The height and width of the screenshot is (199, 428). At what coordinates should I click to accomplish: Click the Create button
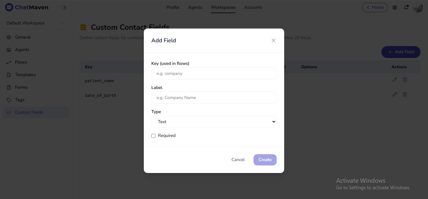265,160
